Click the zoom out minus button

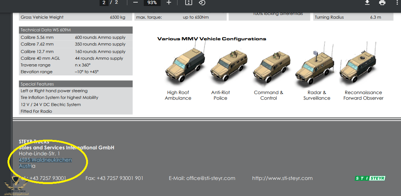[x=136, y=3]
